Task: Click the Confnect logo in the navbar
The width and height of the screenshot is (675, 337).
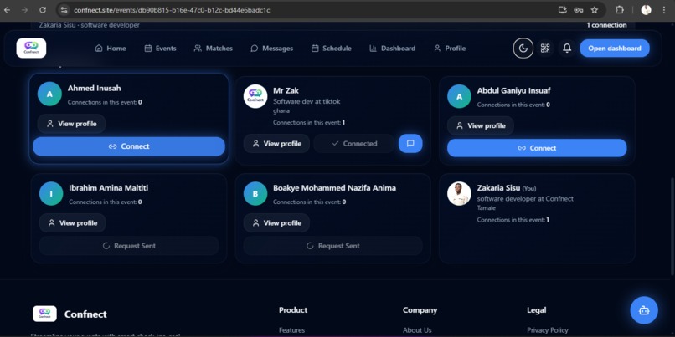Action: click(x=31, y=49)
